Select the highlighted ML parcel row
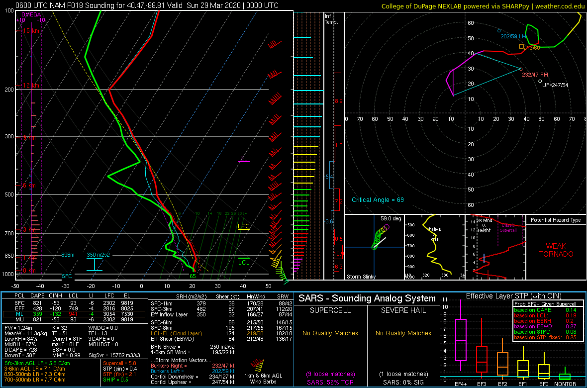The image size is (587, 388). [74, 314]
